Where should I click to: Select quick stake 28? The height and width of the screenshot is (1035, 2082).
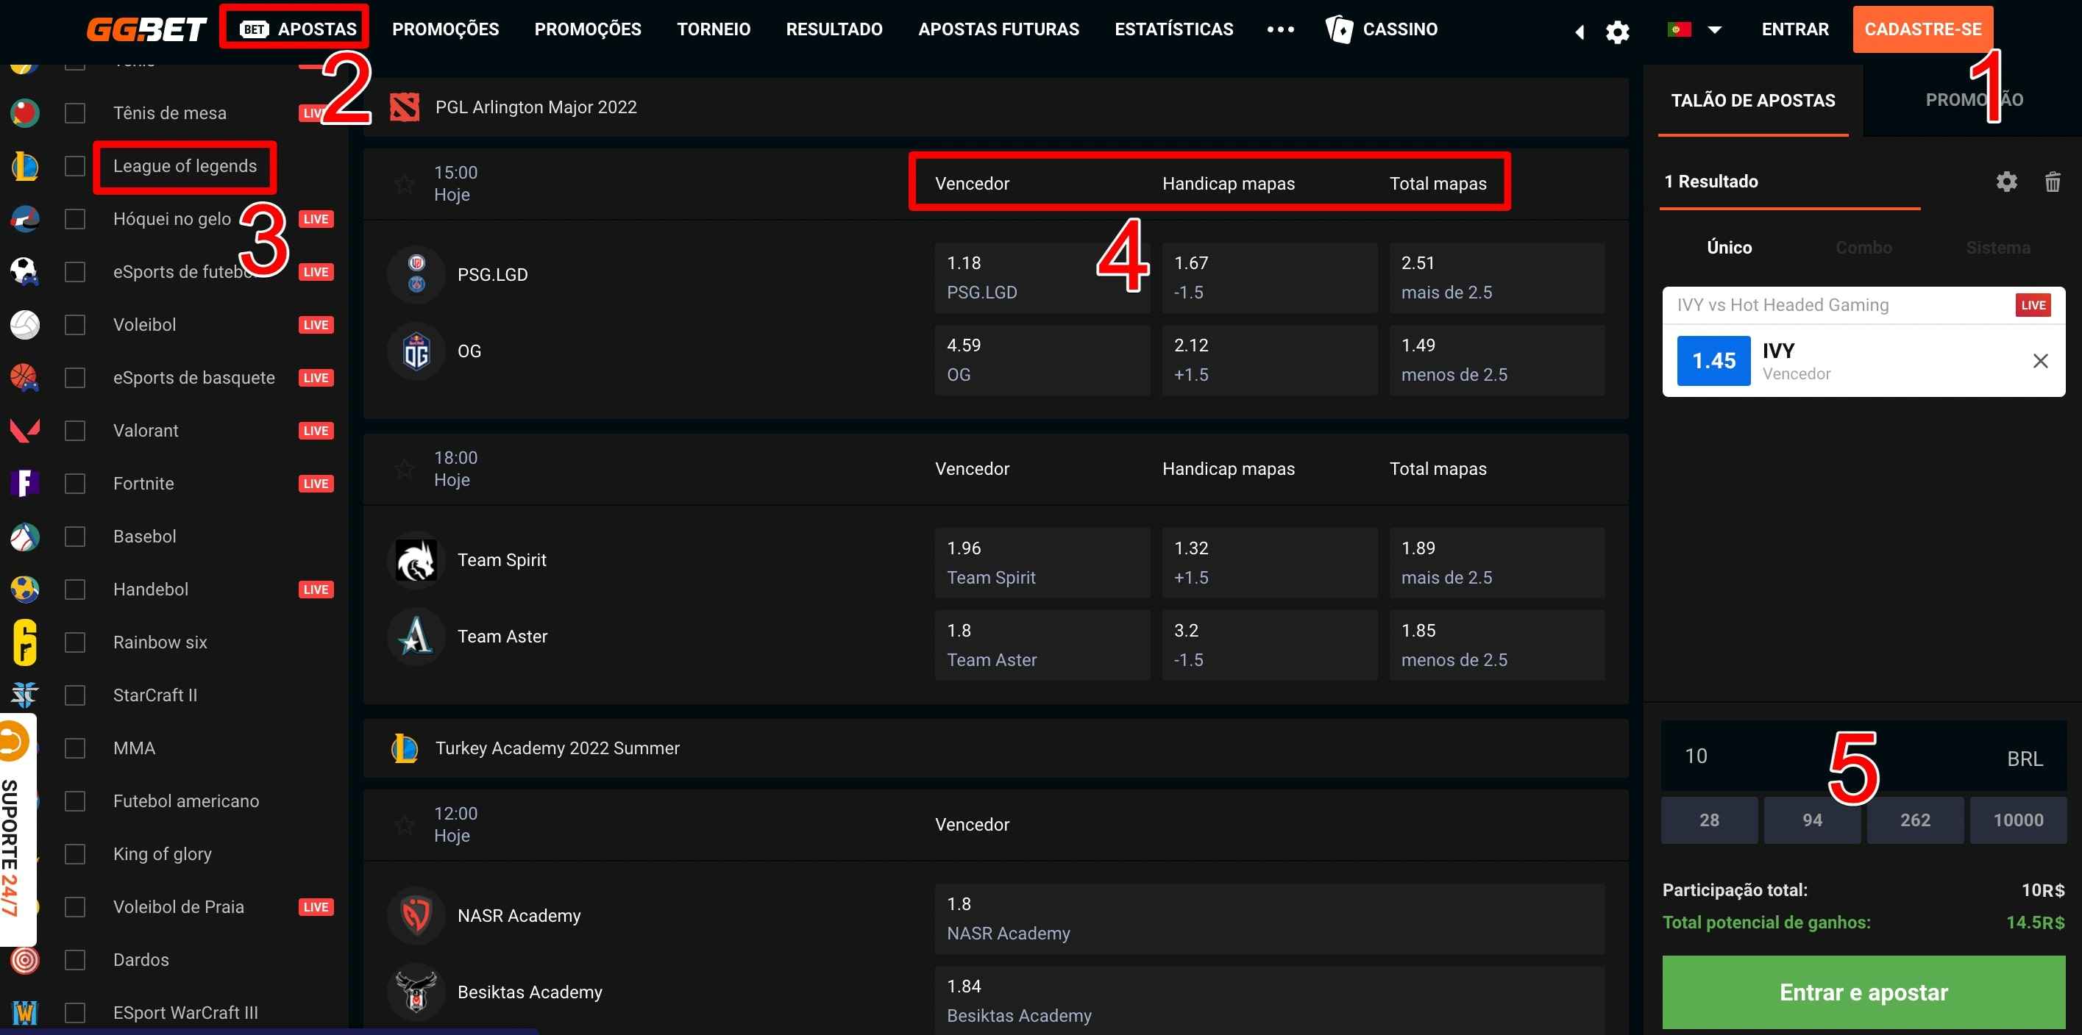pyautogui.click(x=1708, y=820)
